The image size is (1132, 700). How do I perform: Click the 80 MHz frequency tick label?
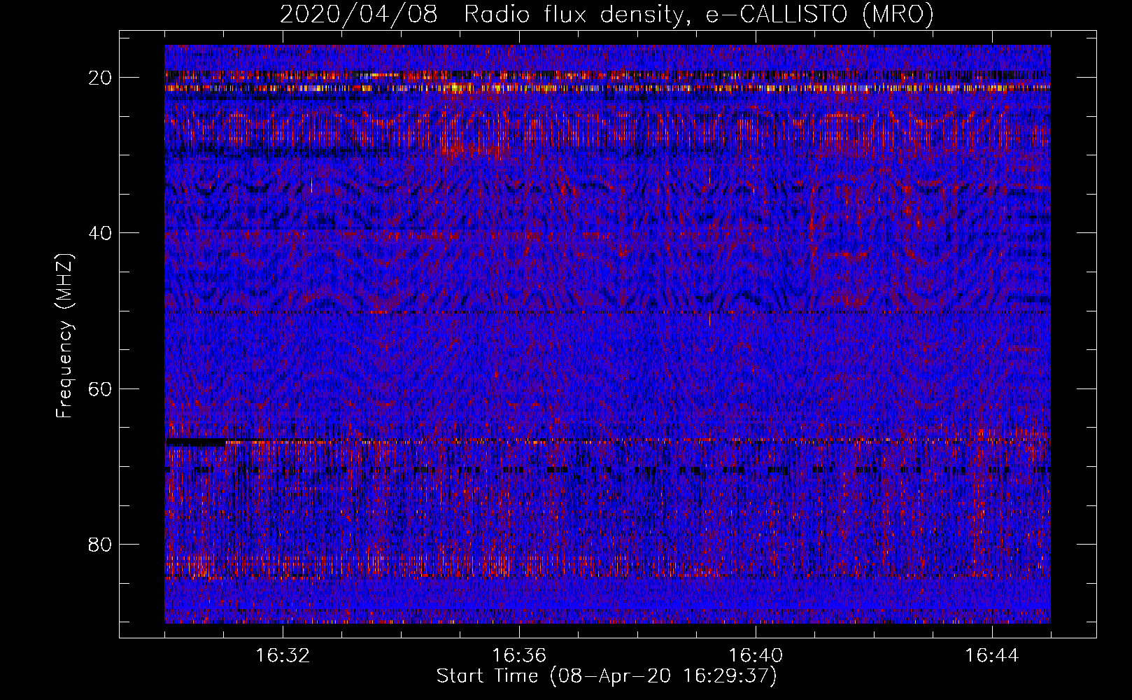coord(101,544)
